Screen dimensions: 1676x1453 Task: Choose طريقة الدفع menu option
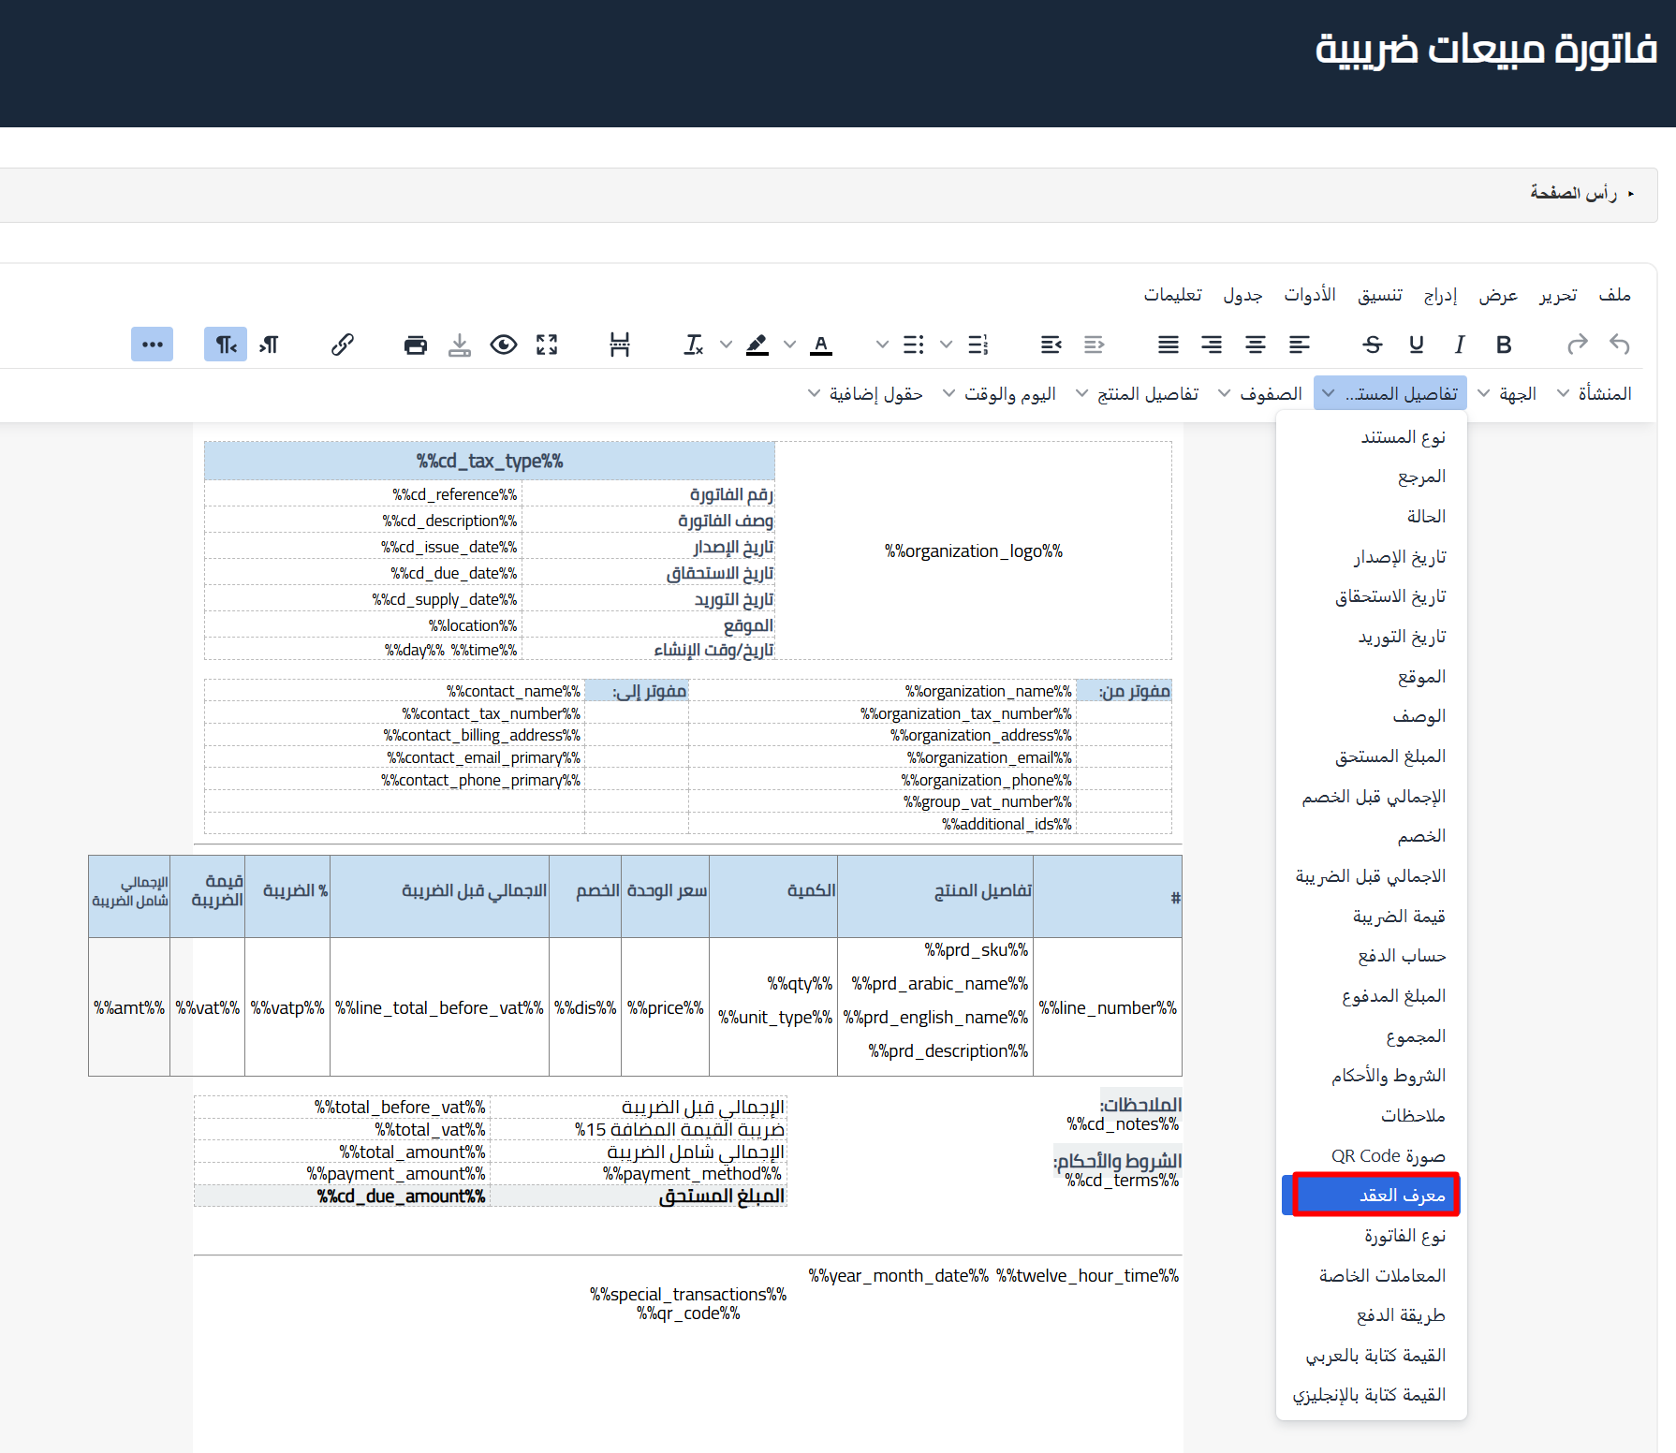(1372, 1315)
